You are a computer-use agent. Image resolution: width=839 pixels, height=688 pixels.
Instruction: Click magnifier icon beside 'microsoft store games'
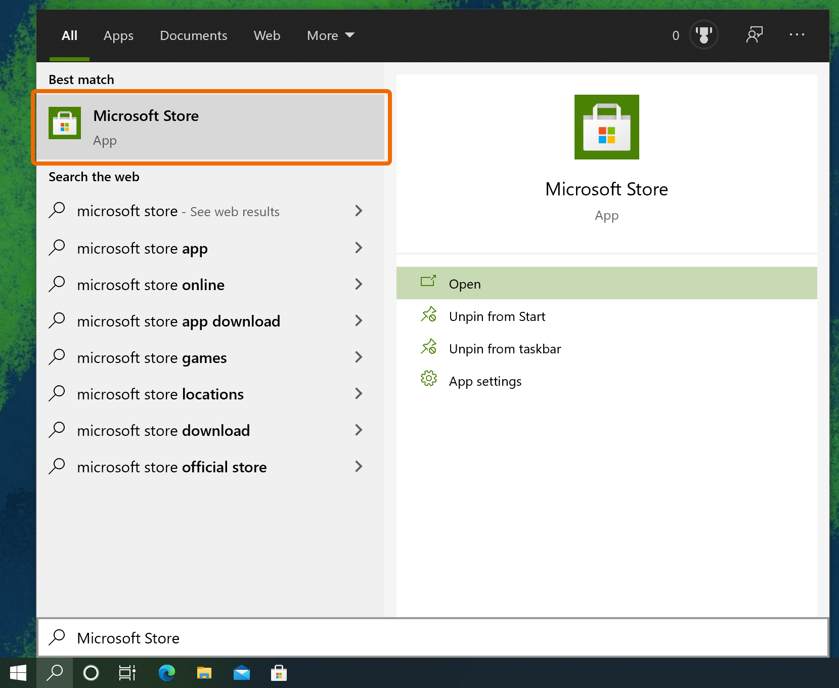coord(57,357)
